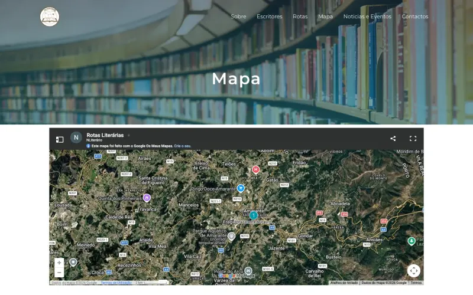The height and width of the screenshot is (295, 473).
Task: Click the blue info icon
Action: coord(88,146)
